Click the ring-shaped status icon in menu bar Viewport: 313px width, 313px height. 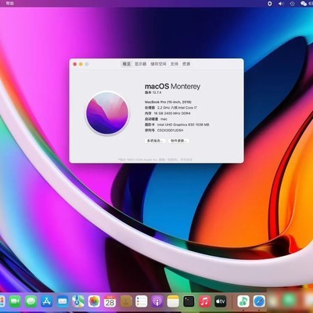[x=270, y=3]
